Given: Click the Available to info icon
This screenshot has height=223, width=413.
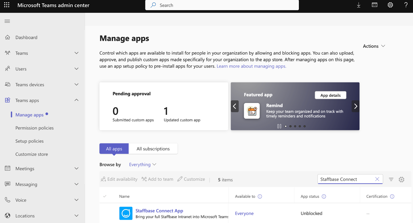Looking at the screenshot, I should point(260,196).
